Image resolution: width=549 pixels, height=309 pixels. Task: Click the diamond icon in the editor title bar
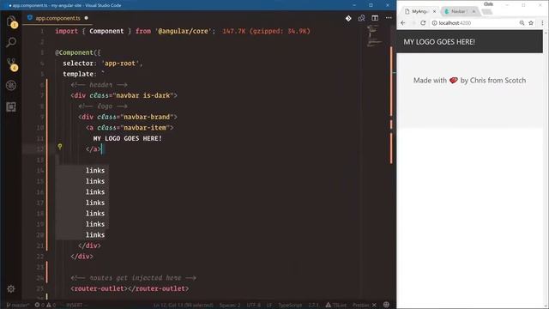[x=348, y=18]
